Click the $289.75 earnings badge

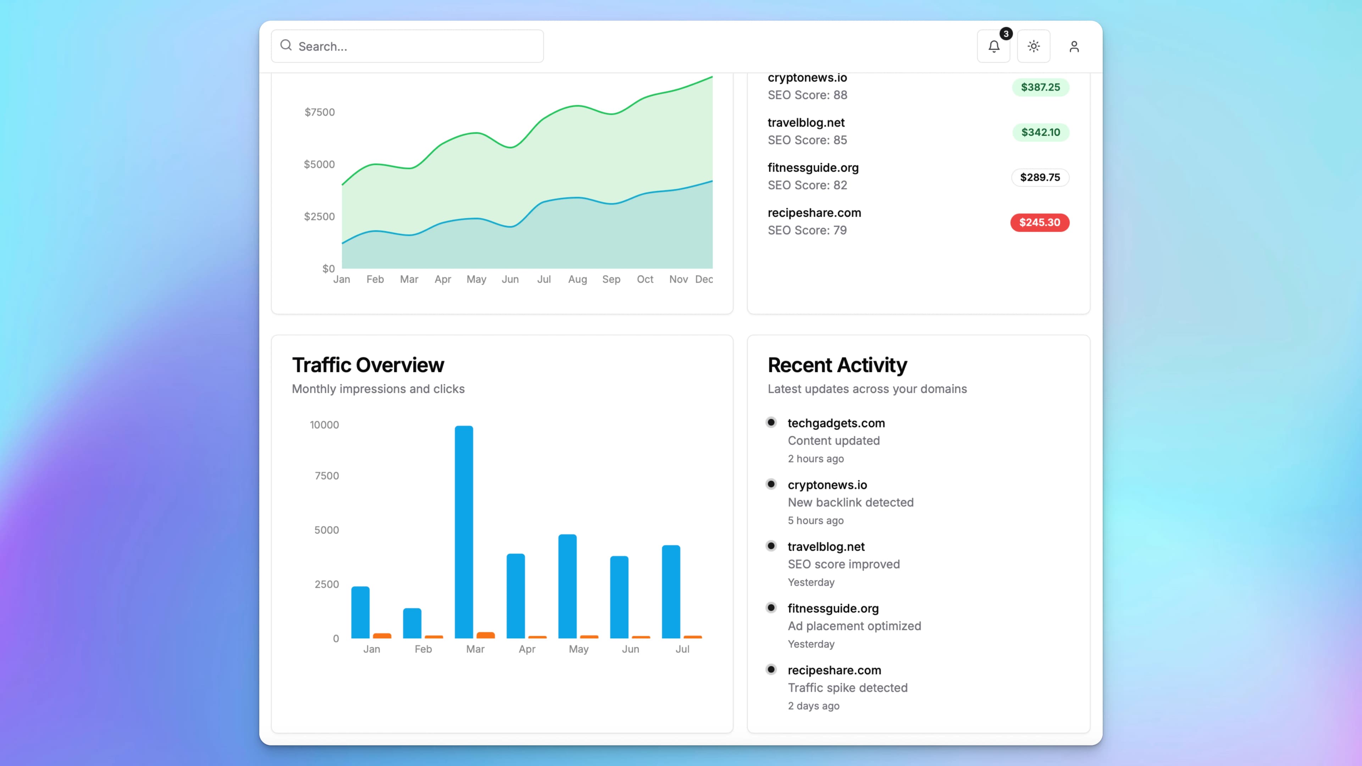pos(1040,178)
